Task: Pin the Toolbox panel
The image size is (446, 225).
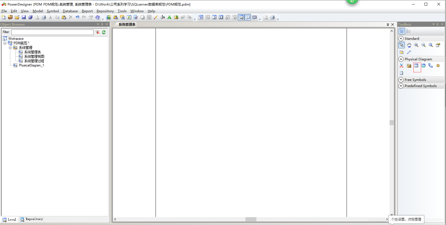Action: coord(438,24)
